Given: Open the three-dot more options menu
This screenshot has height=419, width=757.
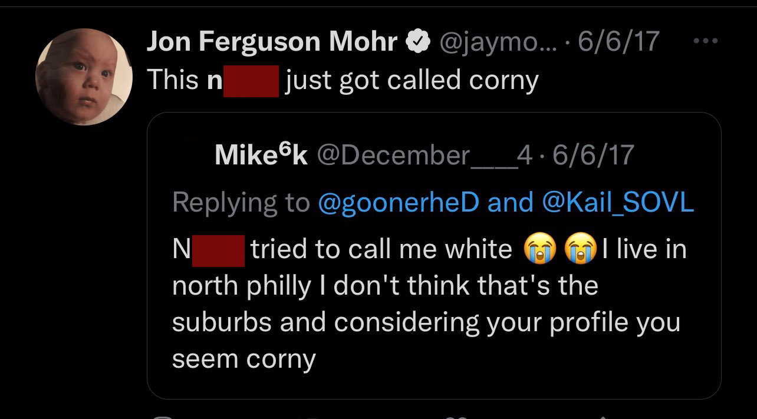Looking at the screenshot, I should tap(706, 41).
